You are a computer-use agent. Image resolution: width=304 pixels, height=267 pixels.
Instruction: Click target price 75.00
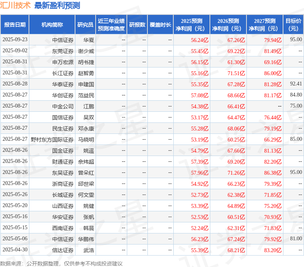click(x=296, y=106)
